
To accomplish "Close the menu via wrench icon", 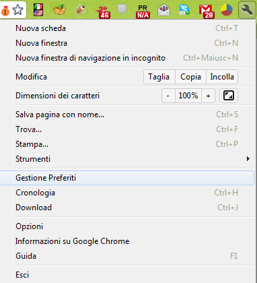I will pyautogui.click(x=247, y=10).
